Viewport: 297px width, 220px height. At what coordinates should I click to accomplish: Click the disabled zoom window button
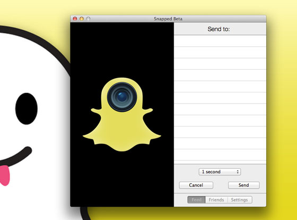(x=88, y=19)
